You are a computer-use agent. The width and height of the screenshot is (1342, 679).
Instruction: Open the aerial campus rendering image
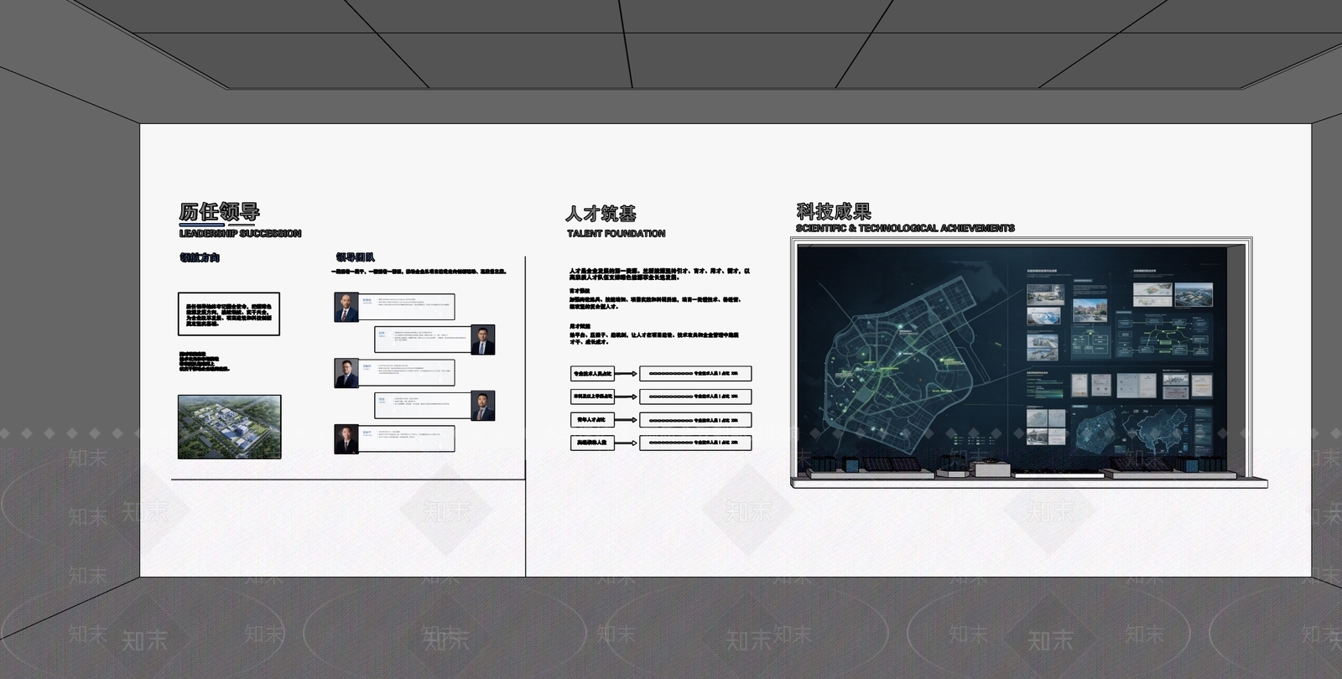(x=230, y=427)
